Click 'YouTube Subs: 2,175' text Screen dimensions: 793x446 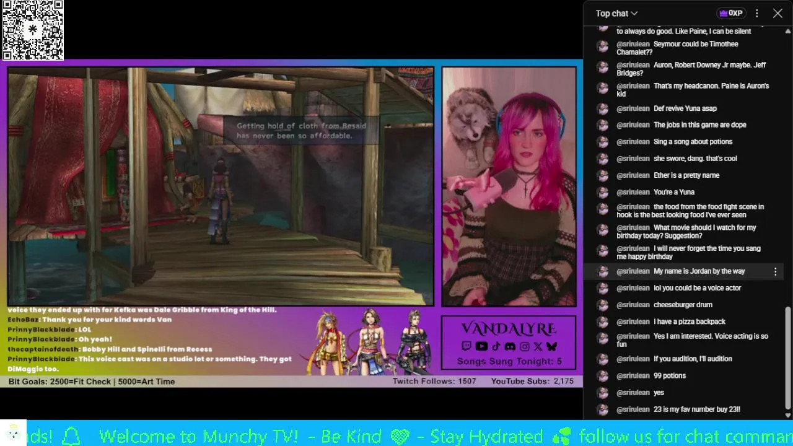532,382
